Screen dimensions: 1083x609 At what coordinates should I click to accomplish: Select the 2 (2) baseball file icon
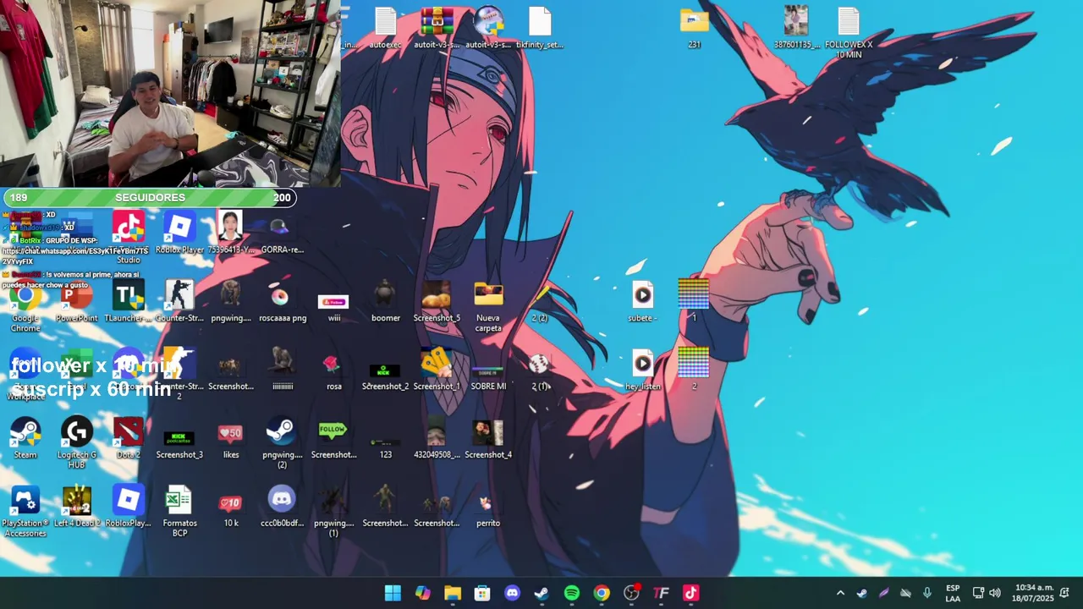[x=540, y=303]
